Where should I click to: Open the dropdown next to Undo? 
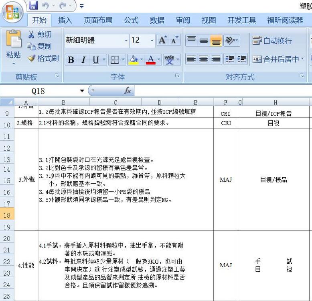point(53,6)
